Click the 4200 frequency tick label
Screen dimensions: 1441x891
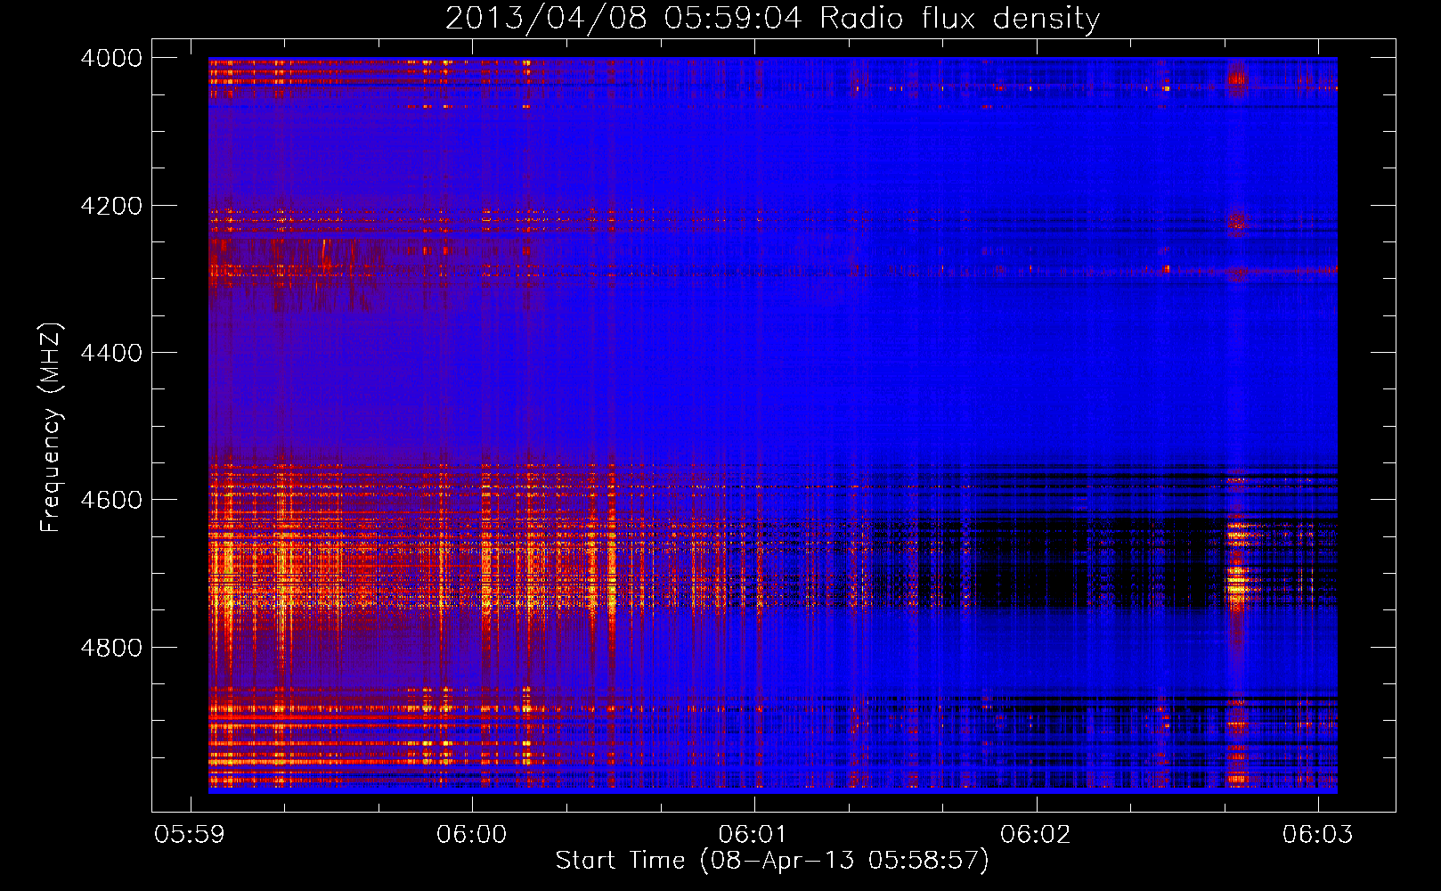click(111, 206)
